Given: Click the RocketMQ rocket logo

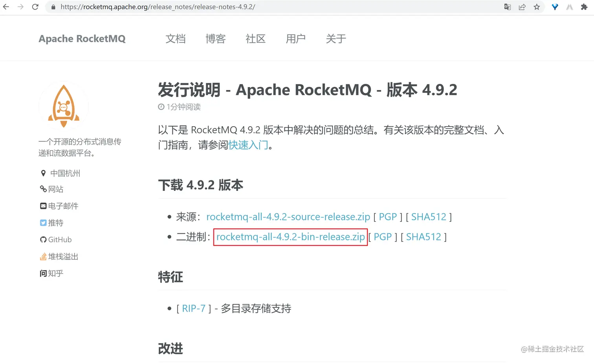Looking at the screenshot, I should (64, 106).
